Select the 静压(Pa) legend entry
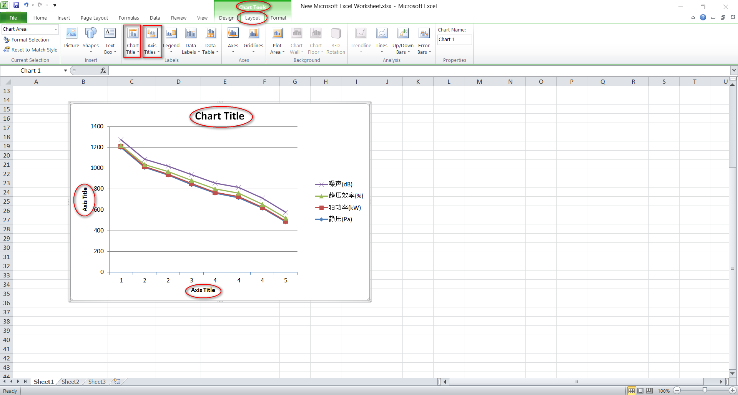Image resolution: width=738 pixels, height=395 pixels. tap(339, 219)
